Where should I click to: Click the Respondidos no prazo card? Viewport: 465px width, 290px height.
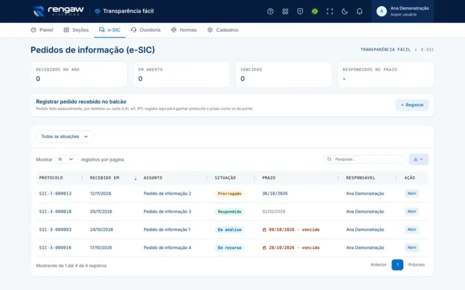386,74
